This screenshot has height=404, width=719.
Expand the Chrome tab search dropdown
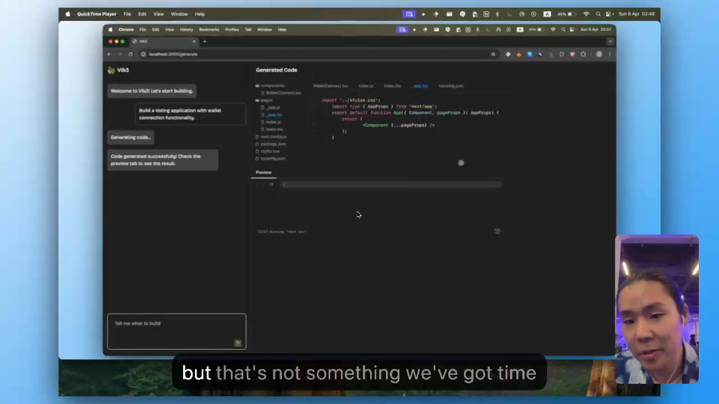pos(610,42)
